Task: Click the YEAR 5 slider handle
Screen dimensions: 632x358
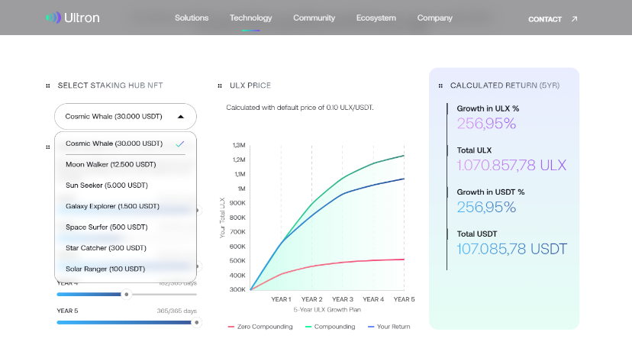Action: tap(197, 323)
